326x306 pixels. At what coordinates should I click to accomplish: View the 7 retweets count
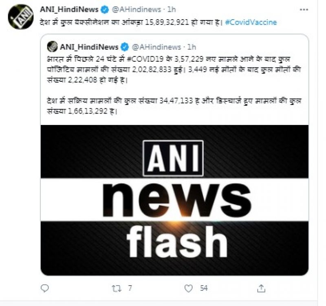click(x=130, y=288)
